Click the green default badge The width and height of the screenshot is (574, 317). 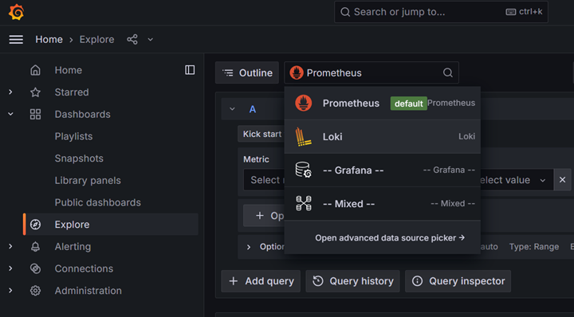click(408, 104)
